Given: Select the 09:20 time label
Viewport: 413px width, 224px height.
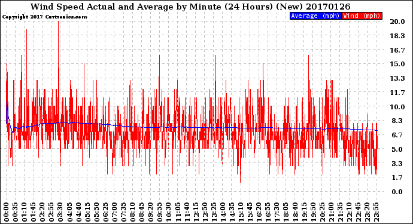Looking at the screenshot, I should pyautogui.click(x=150, y=212).
